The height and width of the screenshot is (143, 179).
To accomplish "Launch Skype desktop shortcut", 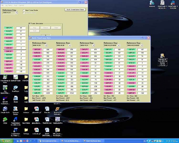I will 16,99.
